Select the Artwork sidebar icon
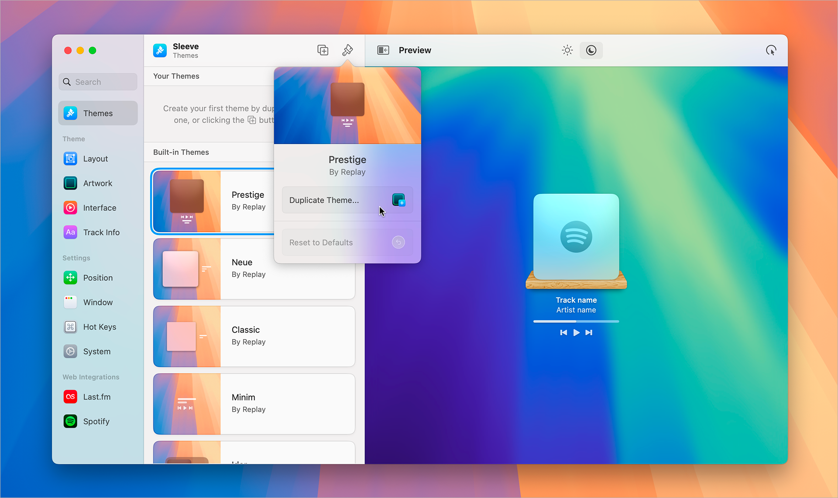 tap(70, 183)
